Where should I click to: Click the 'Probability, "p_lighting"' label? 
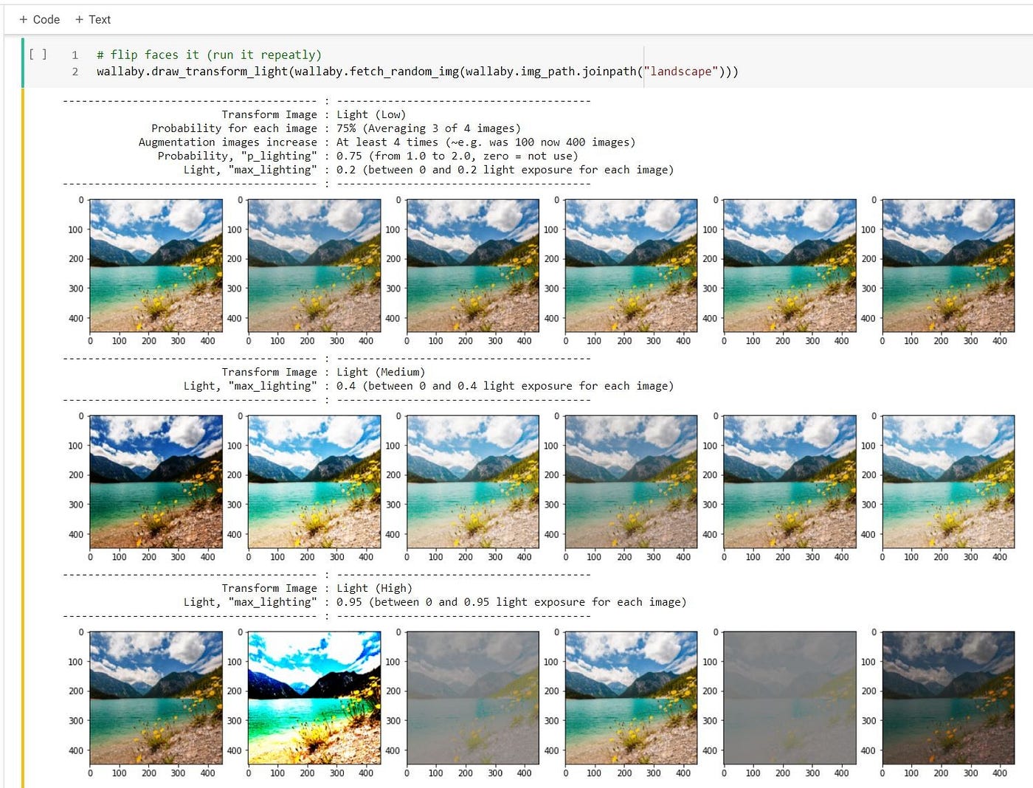[x=237, y=156]
